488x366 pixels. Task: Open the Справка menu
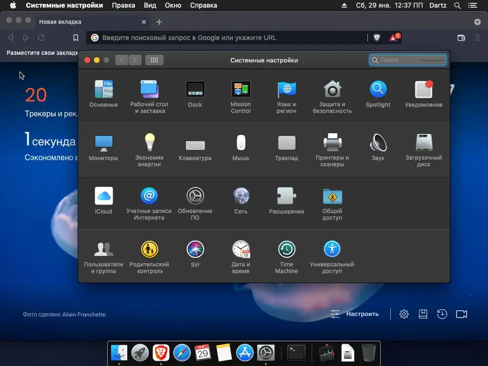point(203,5)
